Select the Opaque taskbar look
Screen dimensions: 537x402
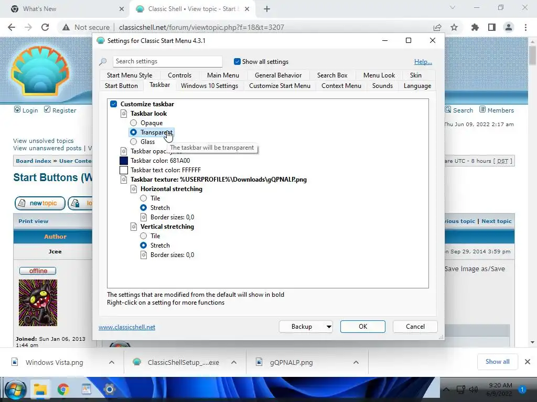pos(133,122)
